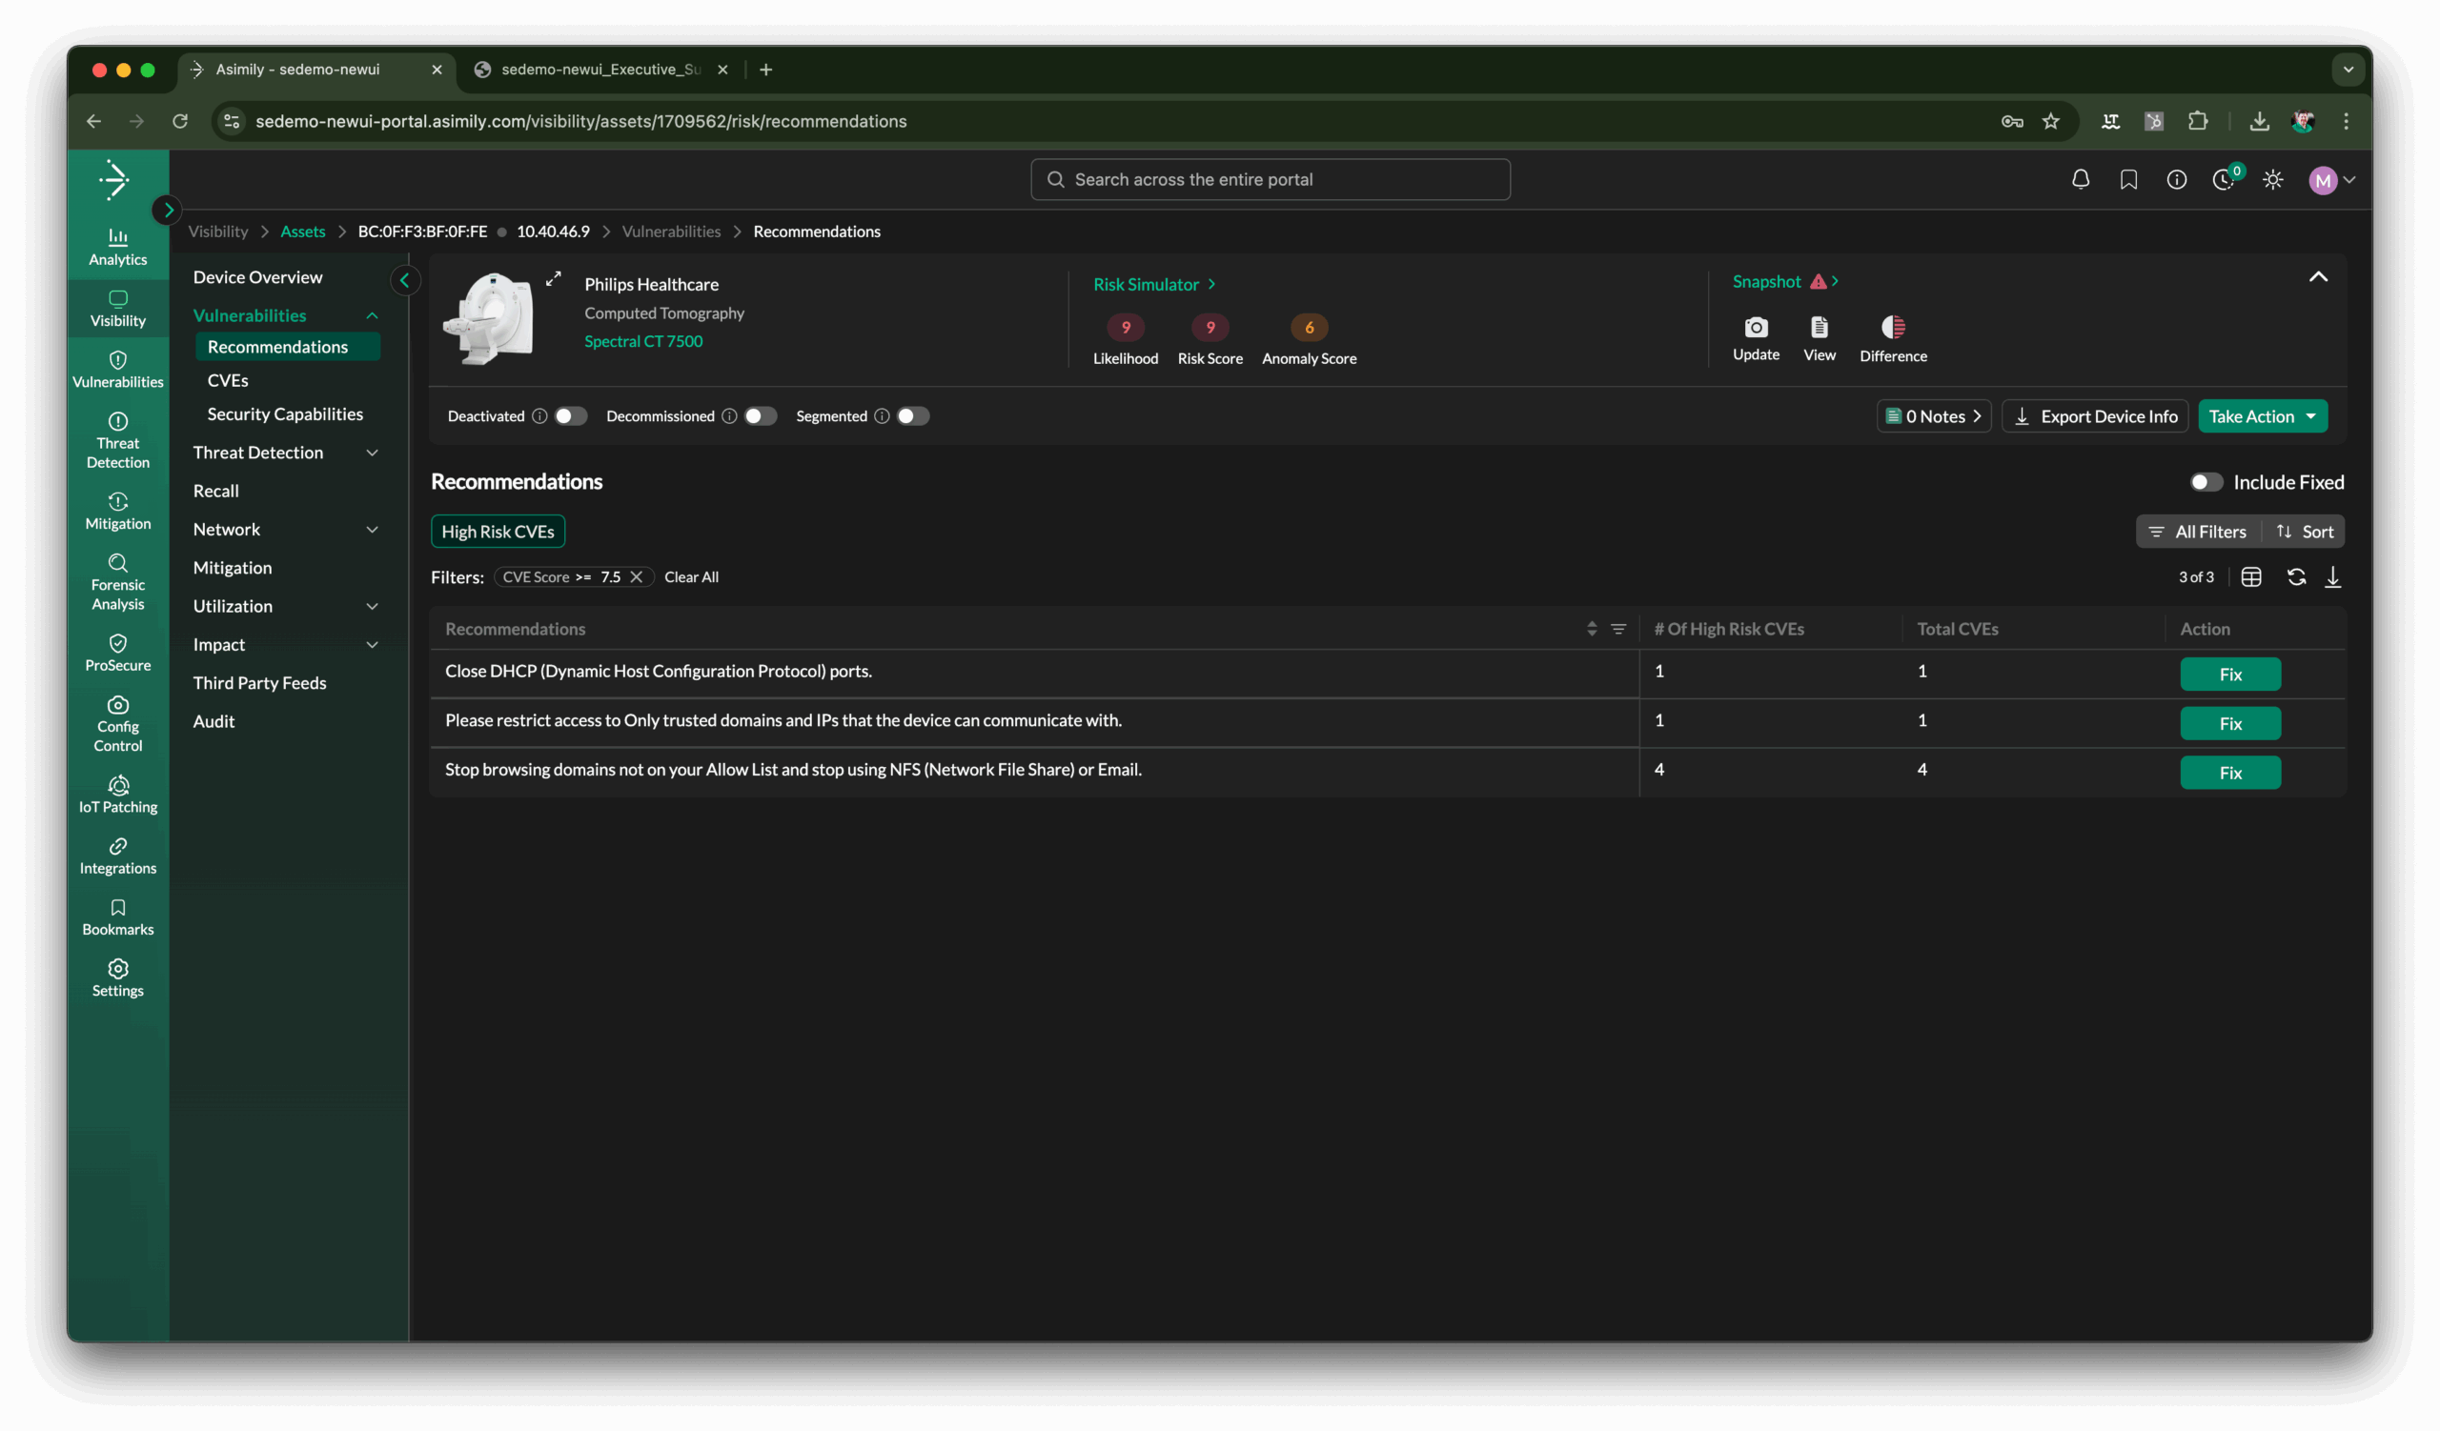
Task: Expand the Impact menu group
Action: pos(372,644)
